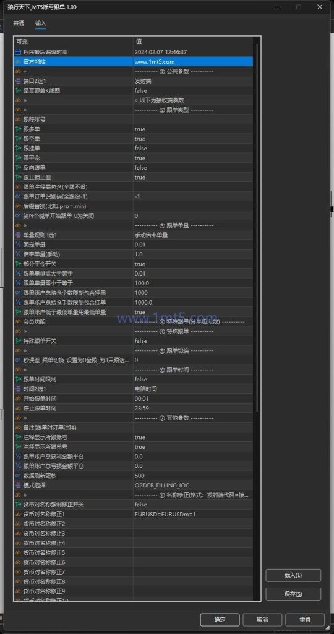Click the 载入(L) button

click(293, 575)
